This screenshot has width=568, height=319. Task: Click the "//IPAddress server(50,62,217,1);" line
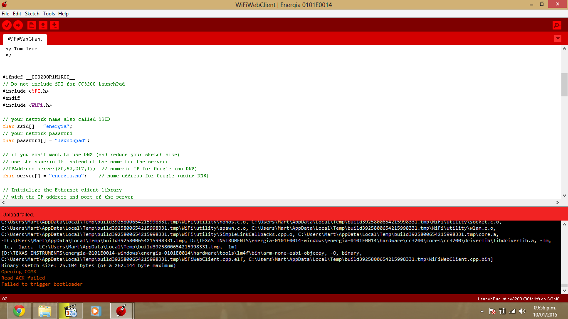tap(100, 169)
